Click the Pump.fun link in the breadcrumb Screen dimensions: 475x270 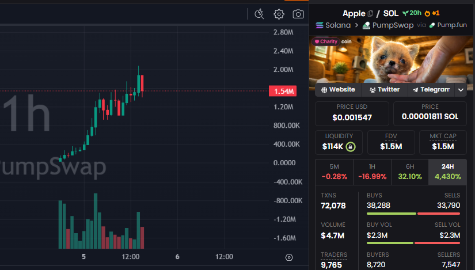click(451, 25)
